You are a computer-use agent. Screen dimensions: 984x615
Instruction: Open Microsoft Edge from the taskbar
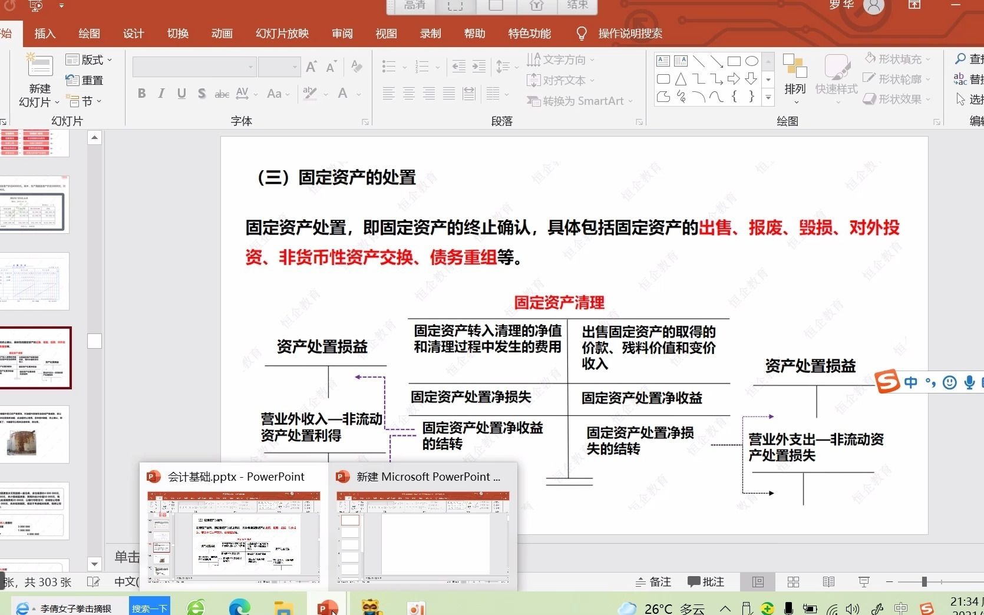pos(240,607)
